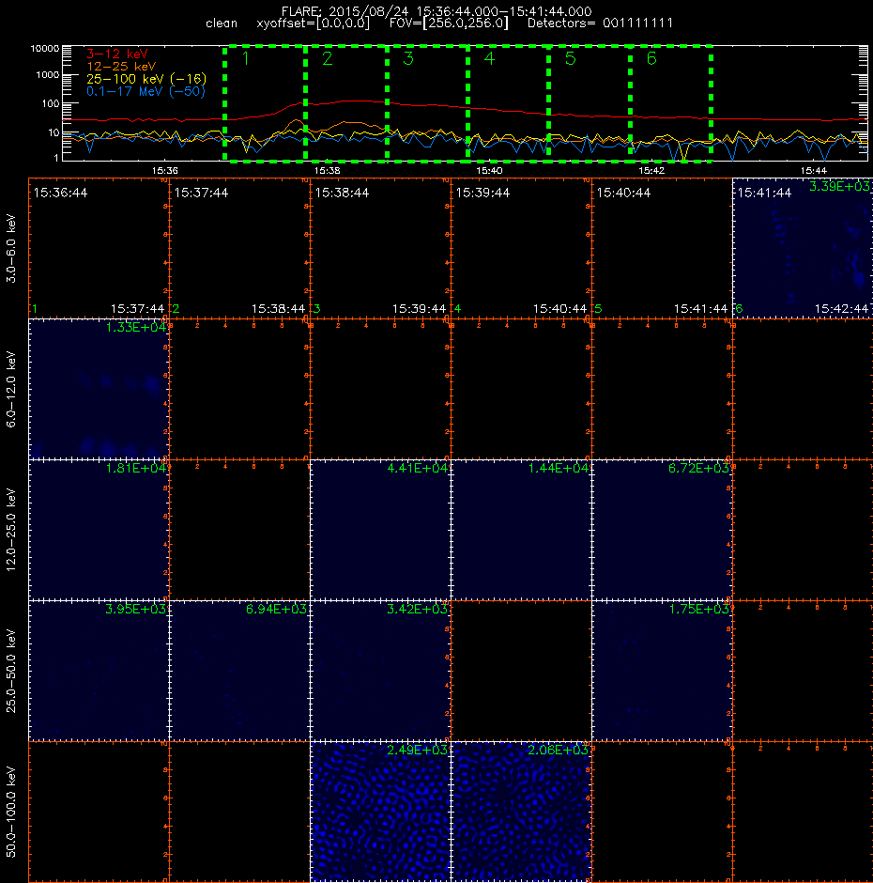
Task: Click the '6.0-12.0 keV' row label
Action: pos(11,389)
